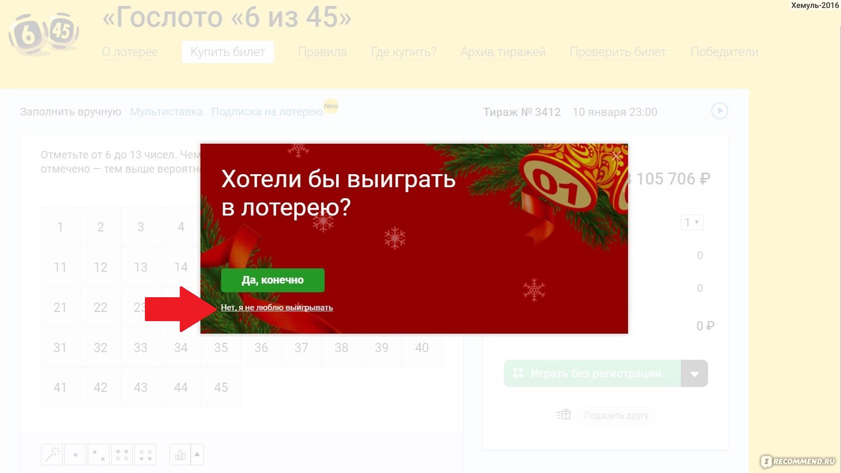Click the Играть без регистрации button
Viewport: 841px width, 473px height.
(x=593, y=373)
